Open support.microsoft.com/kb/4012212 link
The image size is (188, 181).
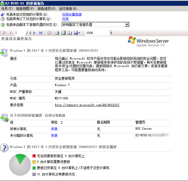87,105
